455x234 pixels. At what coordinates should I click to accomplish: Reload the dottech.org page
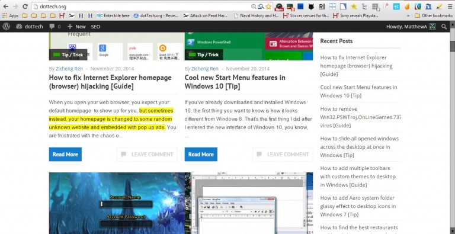point(25,7)
